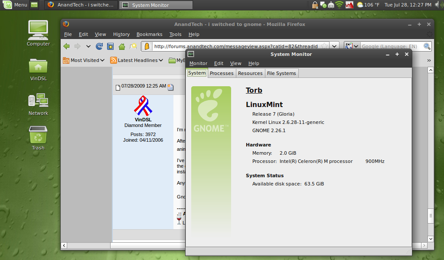Click the VinDSL username link in the post

(143, 120)
